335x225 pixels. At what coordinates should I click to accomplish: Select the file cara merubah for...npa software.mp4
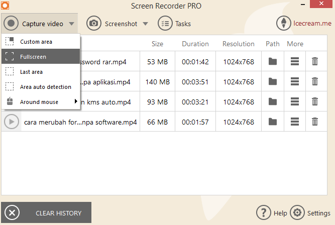coord(80,122)
